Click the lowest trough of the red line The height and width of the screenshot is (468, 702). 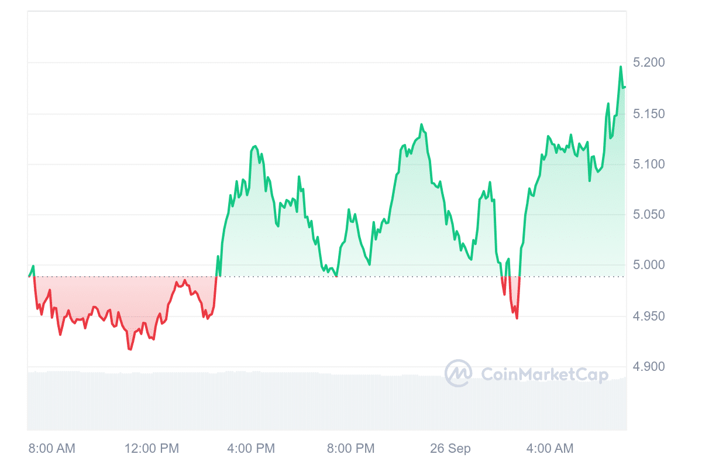coord(130,349)
